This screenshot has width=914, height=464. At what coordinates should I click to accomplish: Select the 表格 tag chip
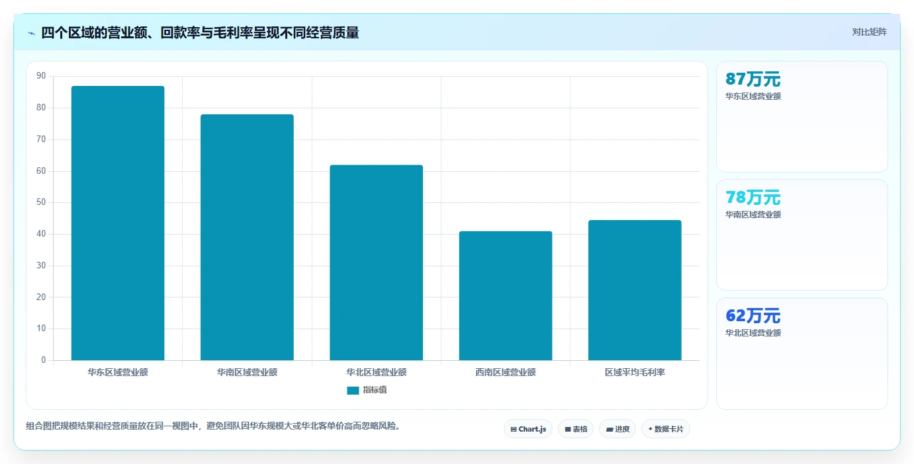(x=576, y=429)
